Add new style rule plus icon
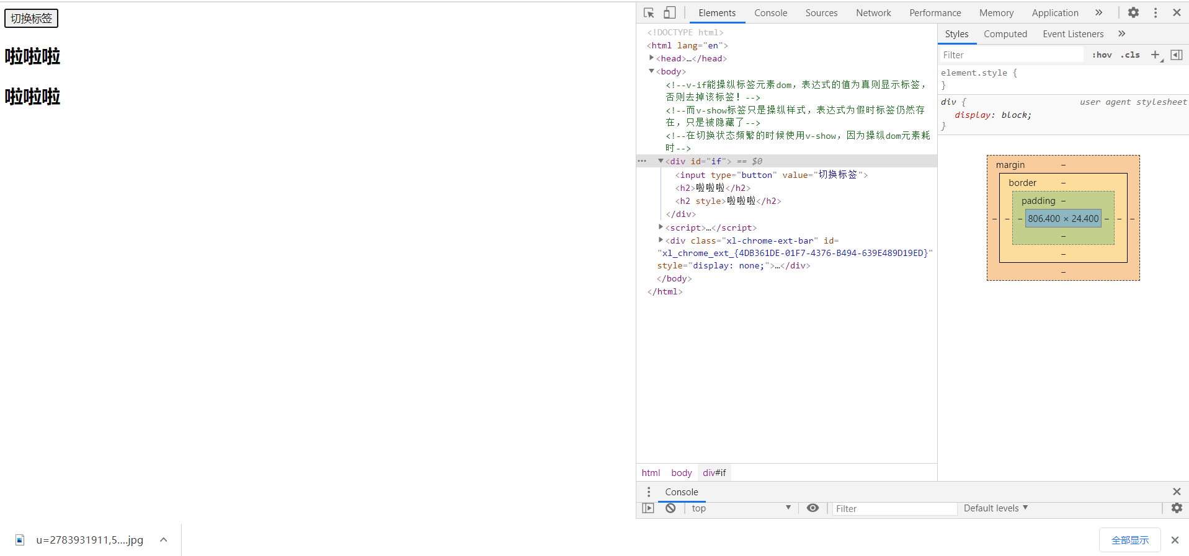This screenshot has width=1189, height=556. 1156,55
